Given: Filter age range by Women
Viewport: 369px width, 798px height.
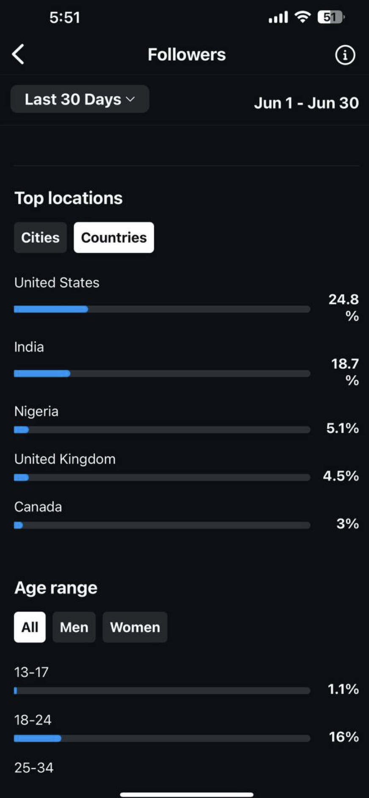Looking at the screenshot, I should pos(135,627).
